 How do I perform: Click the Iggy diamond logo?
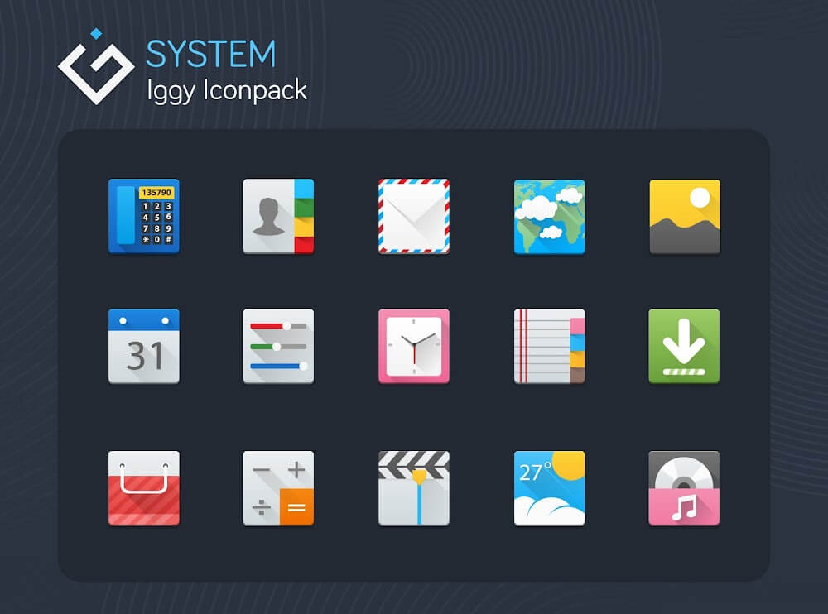tap(95, 69)
